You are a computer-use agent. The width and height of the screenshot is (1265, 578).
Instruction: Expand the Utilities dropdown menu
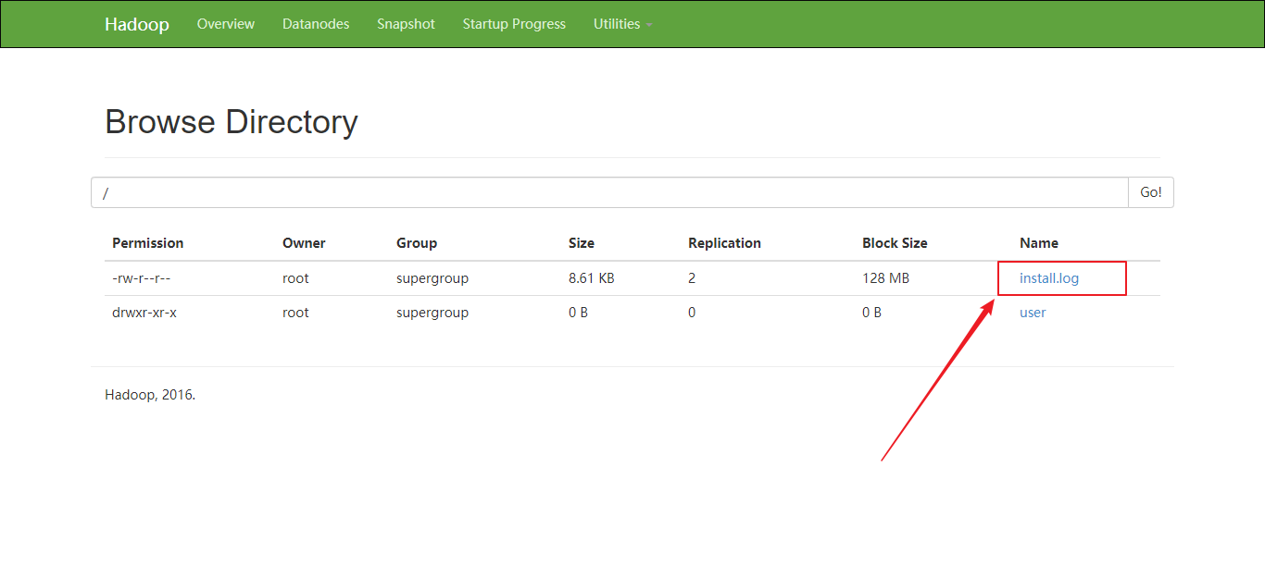(x=622, y=24)
